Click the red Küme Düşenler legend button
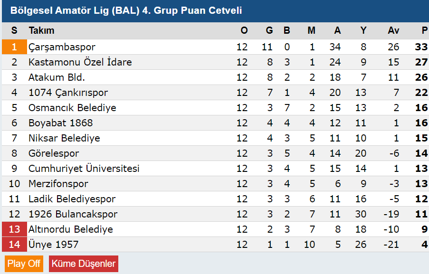Image resolution: width=429 pixels, height=274 pixels. click(x=84, y=264)
